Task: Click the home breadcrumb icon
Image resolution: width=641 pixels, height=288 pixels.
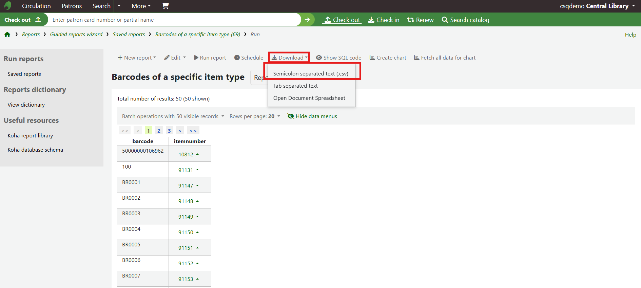Action: [7, 35]
